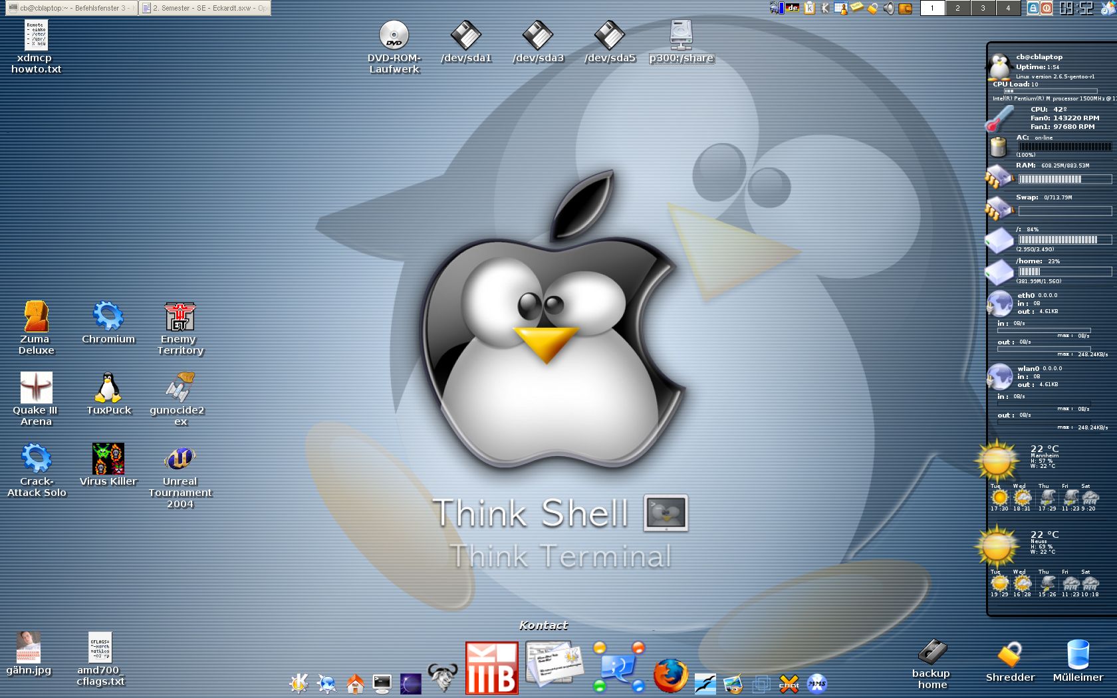Launch Quake III Arena
The width and height of the screenshot is (1117, 698).
pos(36,399)
